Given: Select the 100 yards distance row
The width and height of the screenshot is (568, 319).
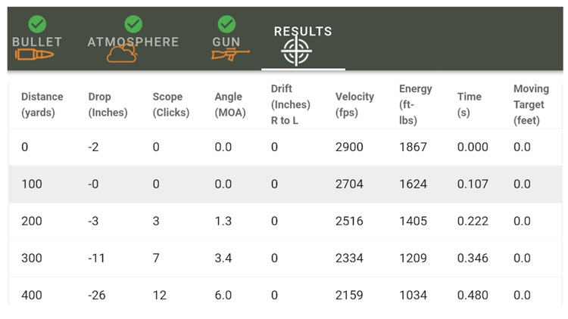Looking at the screenshot, I should [286, 184].
